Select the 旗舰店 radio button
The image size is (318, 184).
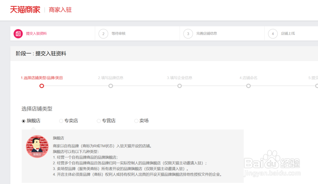pyautogui.click(x=24, y=121)
